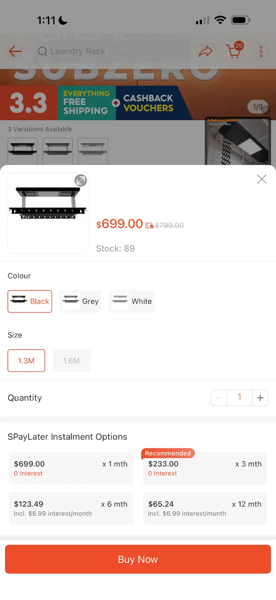Expand the product image to full view
Screen dimensions: 276x600
click(x=81, y=180)
